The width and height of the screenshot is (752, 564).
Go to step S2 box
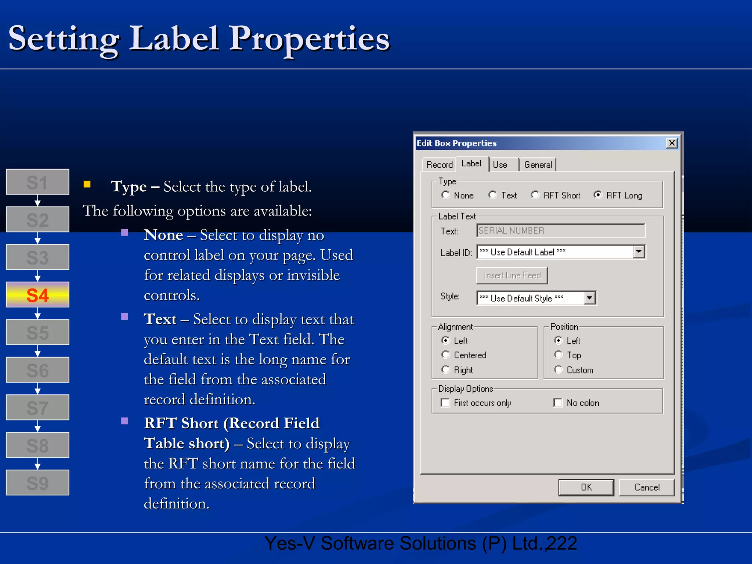37,219
